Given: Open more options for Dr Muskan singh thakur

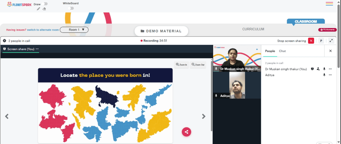Looking at the screenshot, I should point(330,69).
